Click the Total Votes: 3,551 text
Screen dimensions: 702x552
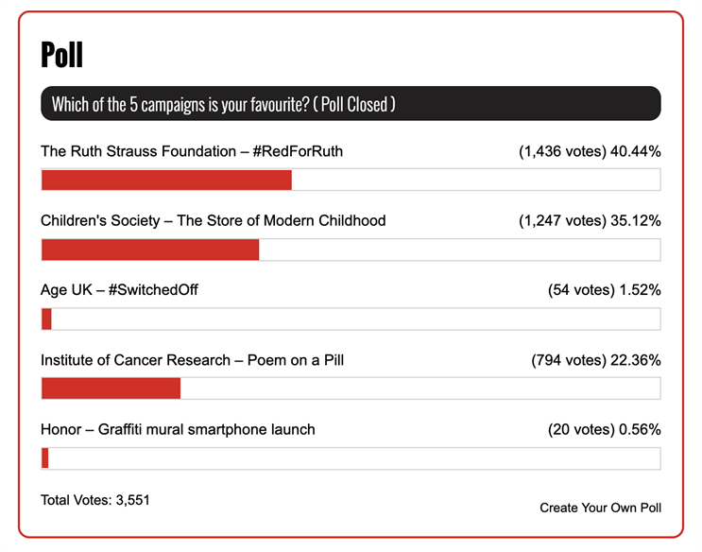tap(94, 500)
